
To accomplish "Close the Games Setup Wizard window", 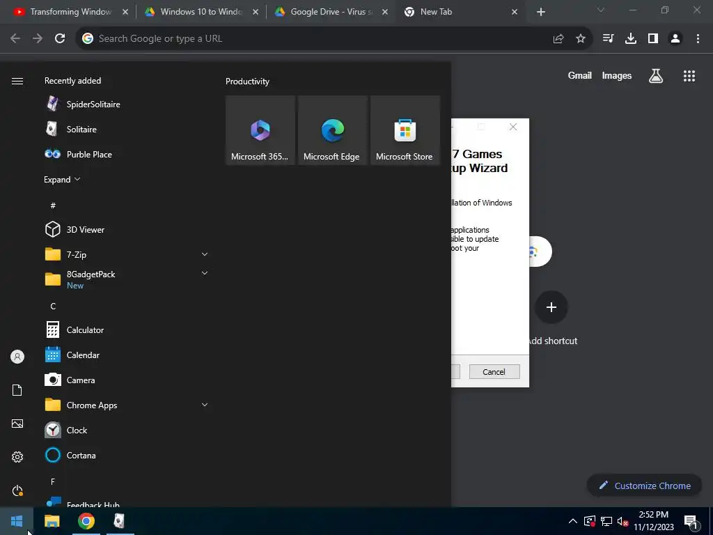I will [513, 127].
